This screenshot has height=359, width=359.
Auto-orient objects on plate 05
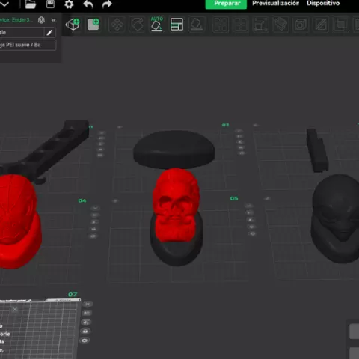(250, 212)
